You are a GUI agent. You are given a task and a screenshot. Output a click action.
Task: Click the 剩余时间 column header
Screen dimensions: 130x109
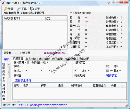[81, 85]
